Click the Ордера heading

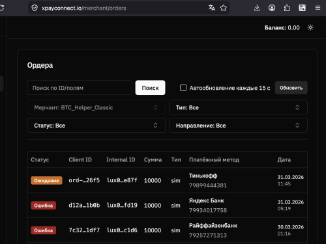[40, 65]
